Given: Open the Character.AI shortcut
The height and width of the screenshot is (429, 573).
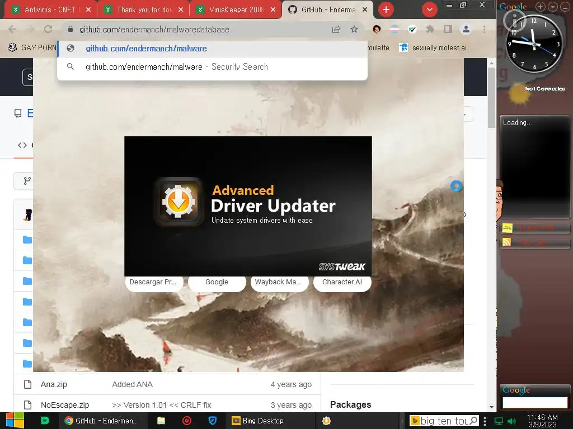Looking at the screenshot, I should [x=342, y=282].
